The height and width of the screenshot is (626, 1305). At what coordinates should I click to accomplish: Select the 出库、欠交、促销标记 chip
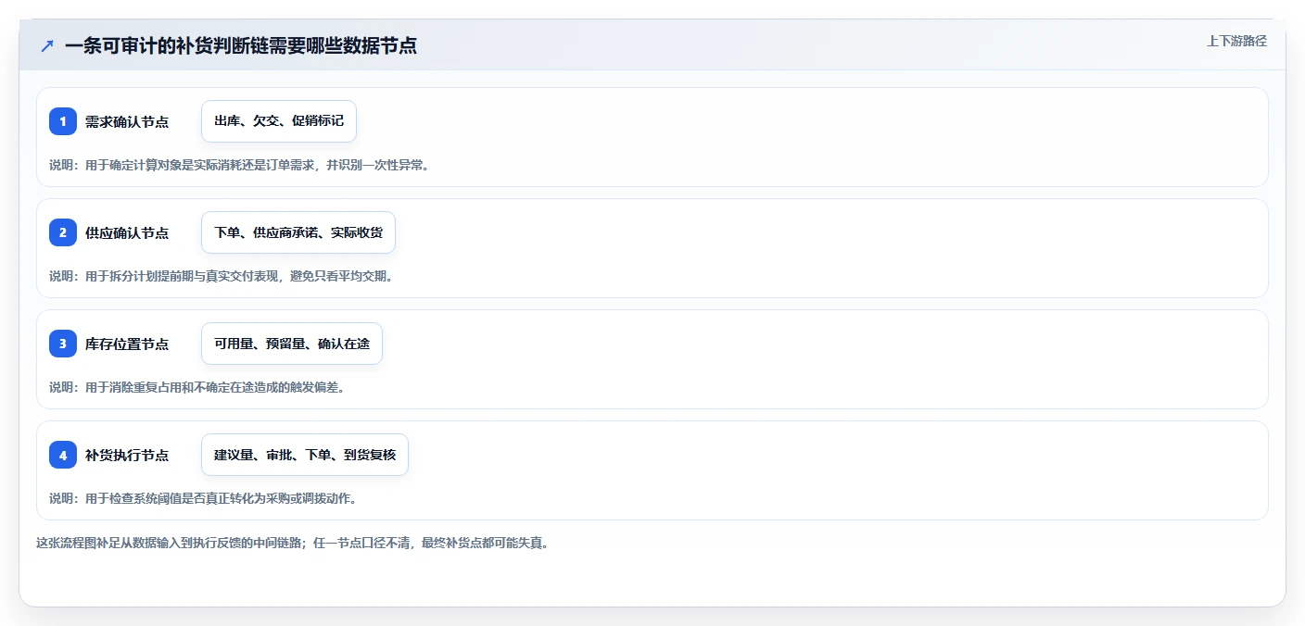point(279,121)
